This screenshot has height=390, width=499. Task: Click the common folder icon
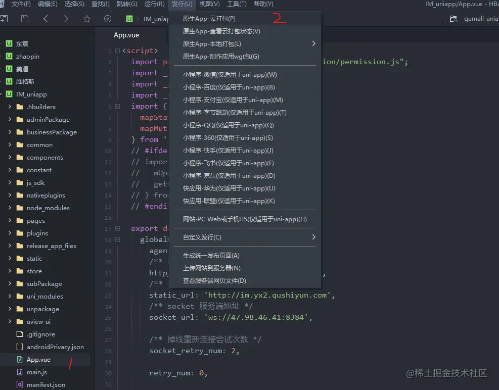tap(20, 145)
